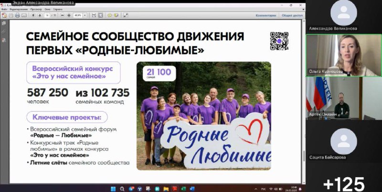Select the fit one full page icon
This screenshot has height=192, width=382.
click(x=100, y=15)
